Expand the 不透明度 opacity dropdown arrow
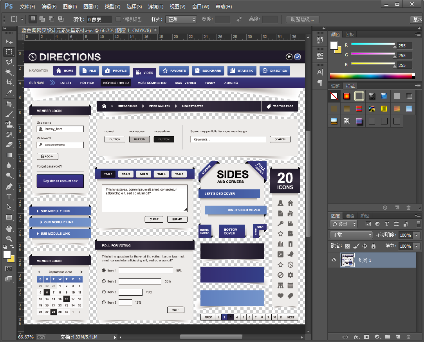The image size is (424, 342). click(x=416, y=235)
